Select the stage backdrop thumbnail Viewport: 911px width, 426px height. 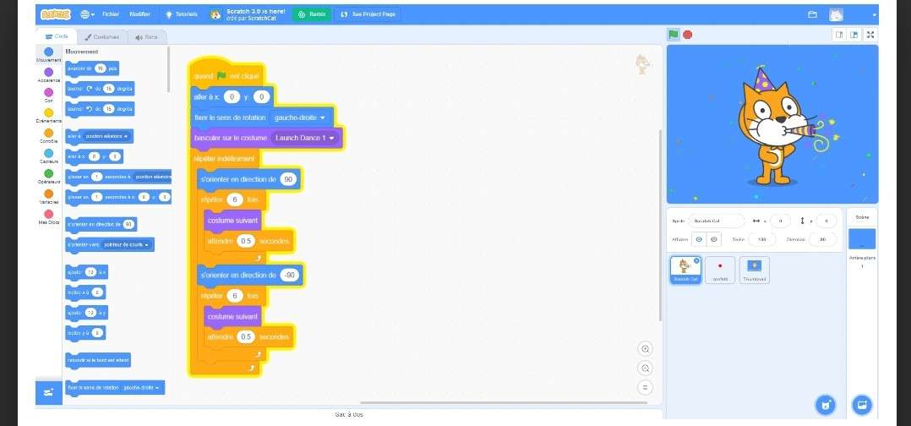coord(862,239)
